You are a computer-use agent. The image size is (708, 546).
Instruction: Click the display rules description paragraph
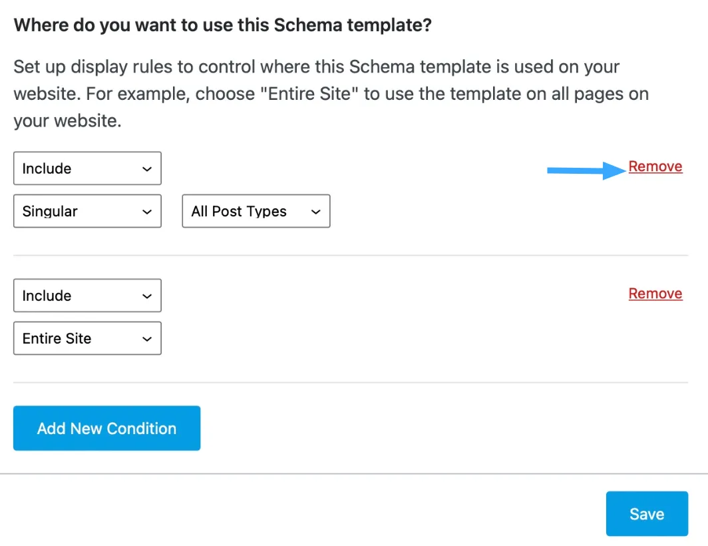point(331,94)
